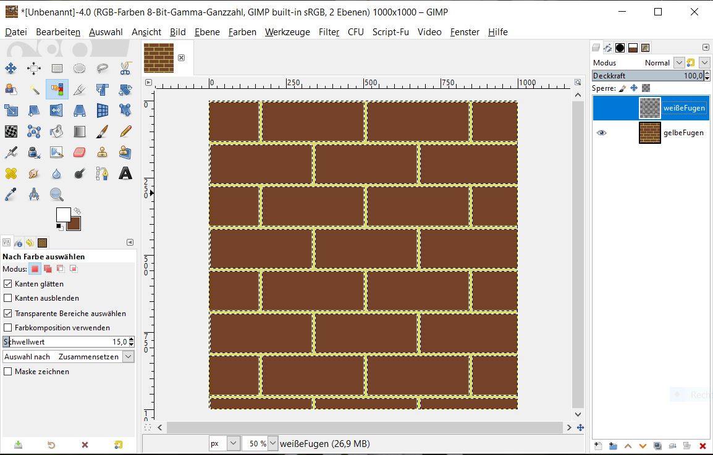Screen dimensions: 713x455
Task: Select the Foreground Select tool
Action: coord(11,89)
